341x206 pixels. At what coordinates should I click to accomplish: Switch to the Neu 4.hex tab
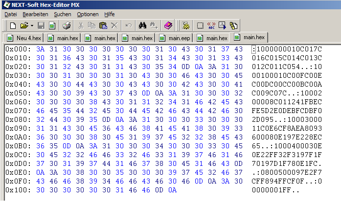pos(23,38)
